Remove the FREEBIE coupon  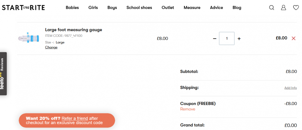coord(187,109)
